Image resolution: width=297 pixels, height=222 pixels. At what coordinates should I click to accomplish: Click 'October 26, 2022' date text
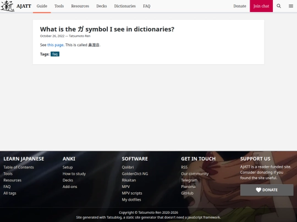point(52,36)
